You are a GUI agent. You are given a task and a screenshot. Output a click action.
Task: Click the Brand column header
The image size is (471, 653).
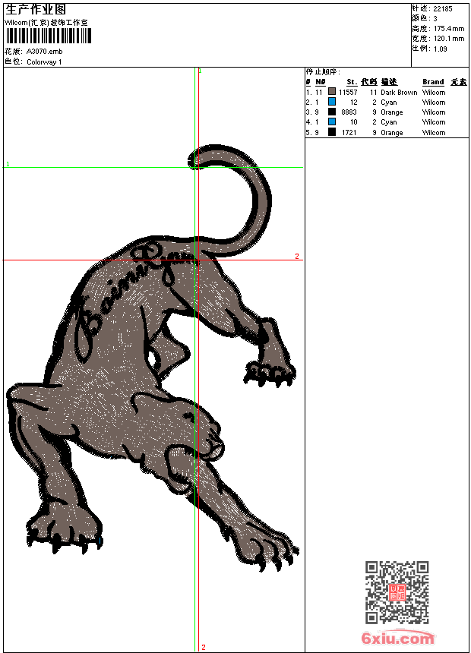pos(433,82)
